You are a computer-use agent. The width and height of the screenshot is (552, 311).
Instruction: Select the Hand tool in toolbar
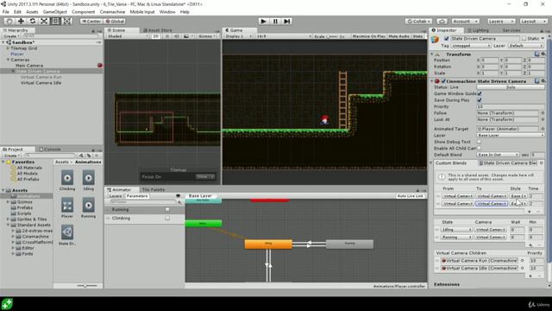(9, 21)
